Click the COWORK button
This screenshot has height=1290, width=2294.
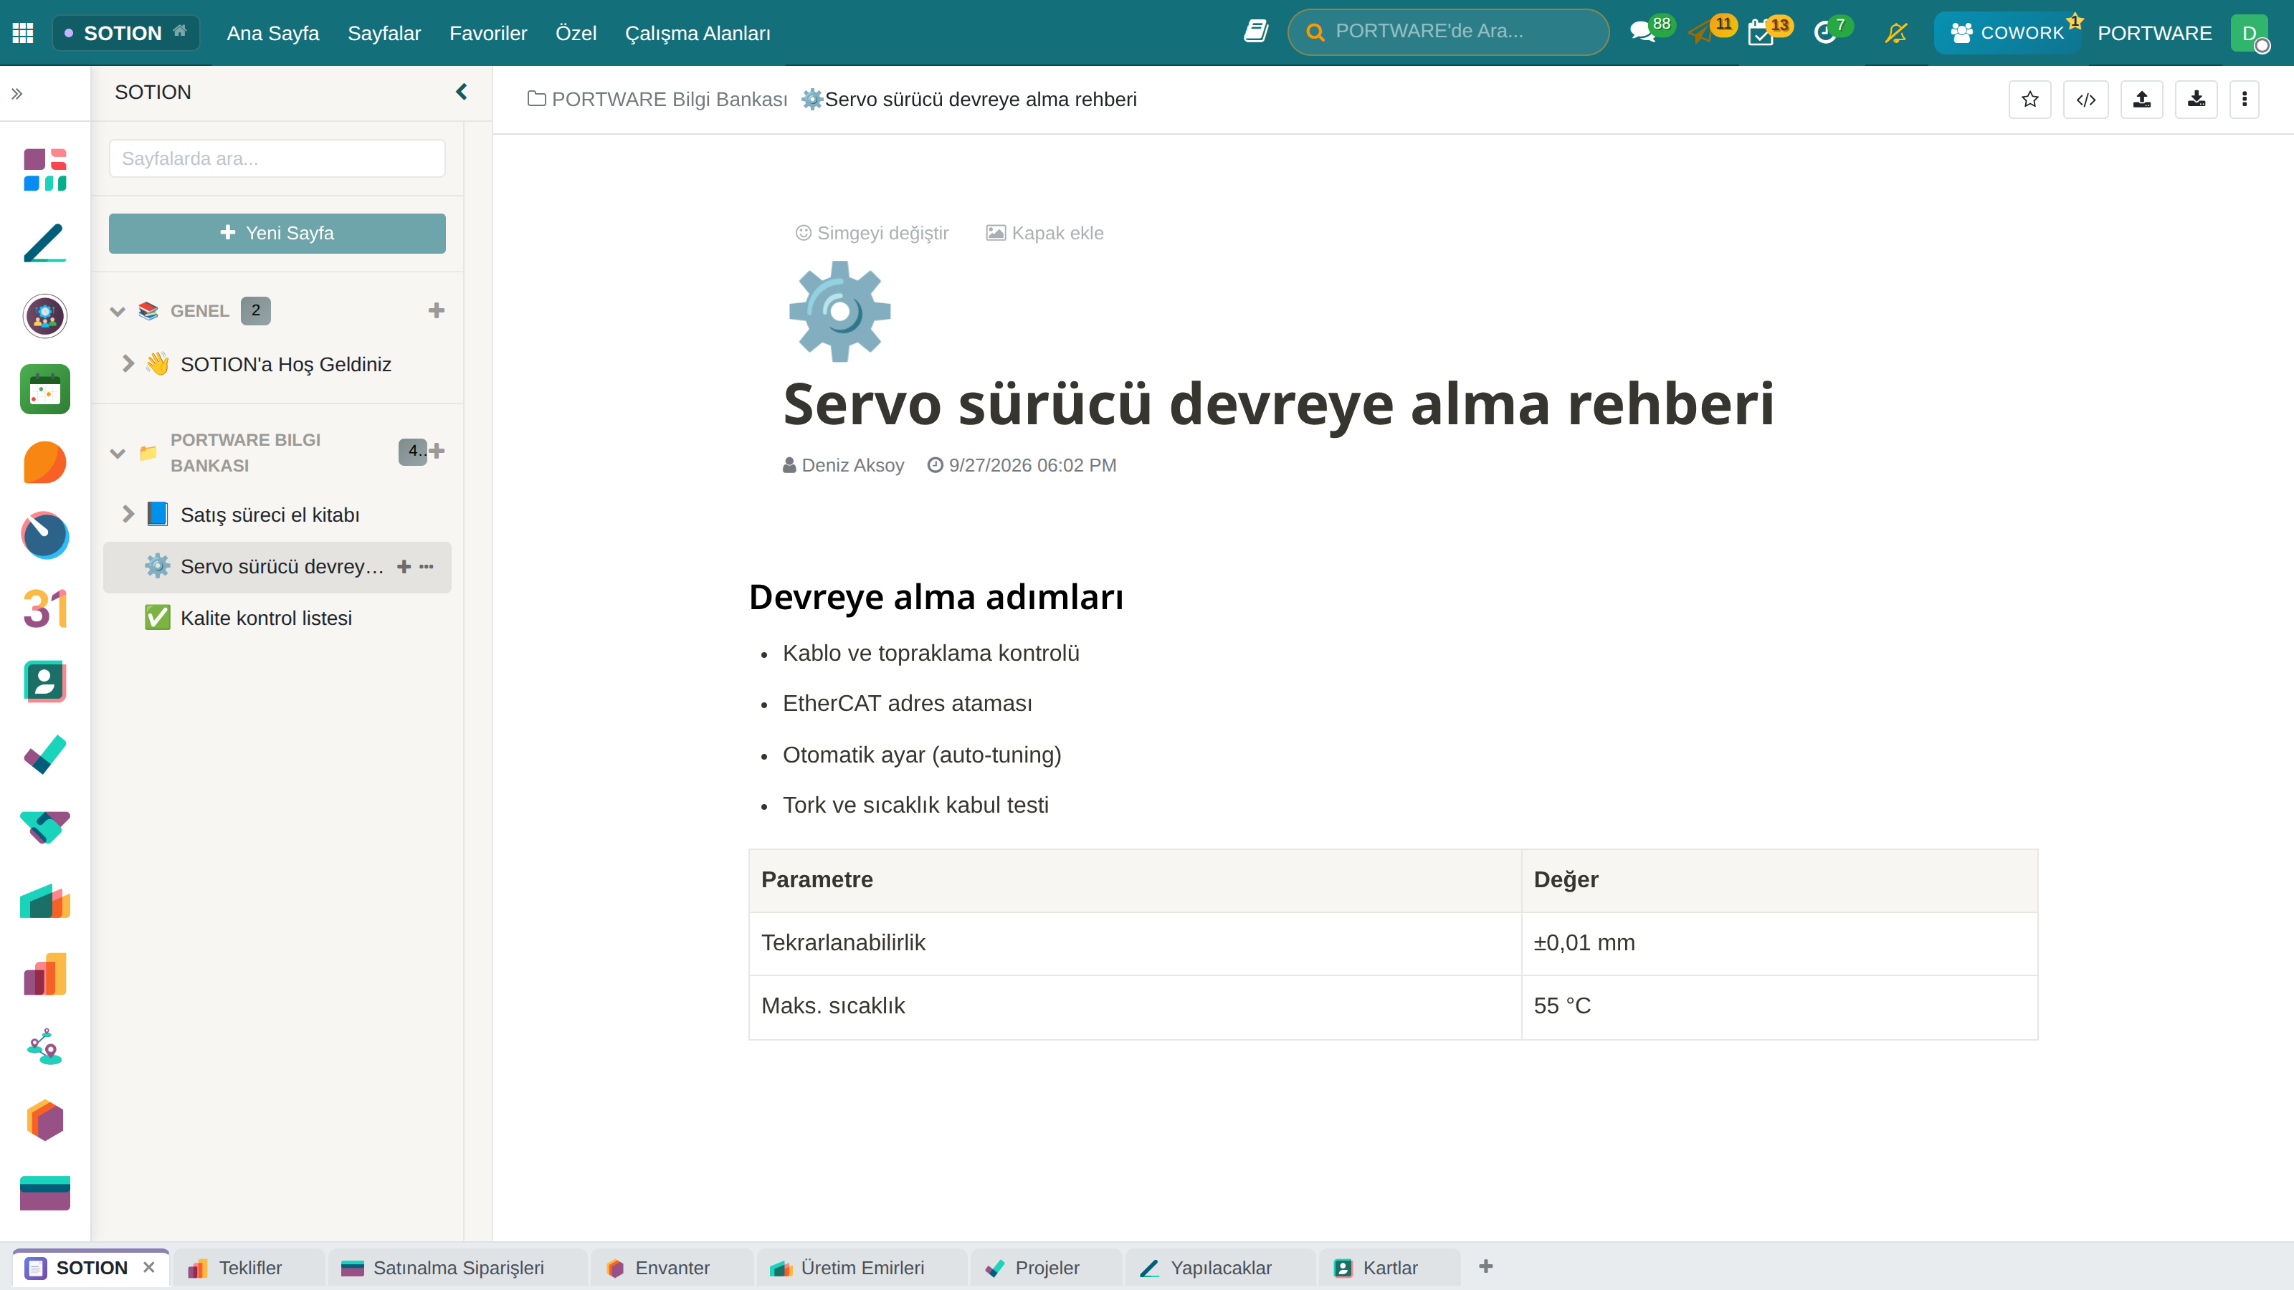pos(2007,33)
